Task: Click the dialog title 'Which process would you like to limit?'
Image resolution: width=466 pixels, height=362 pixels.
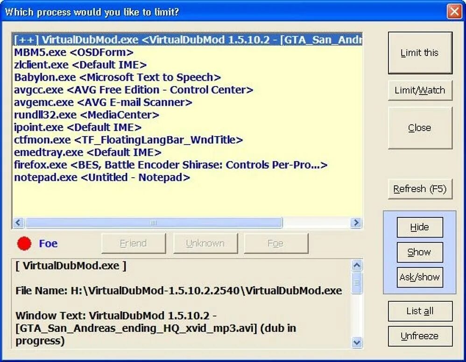Action: 92,12
